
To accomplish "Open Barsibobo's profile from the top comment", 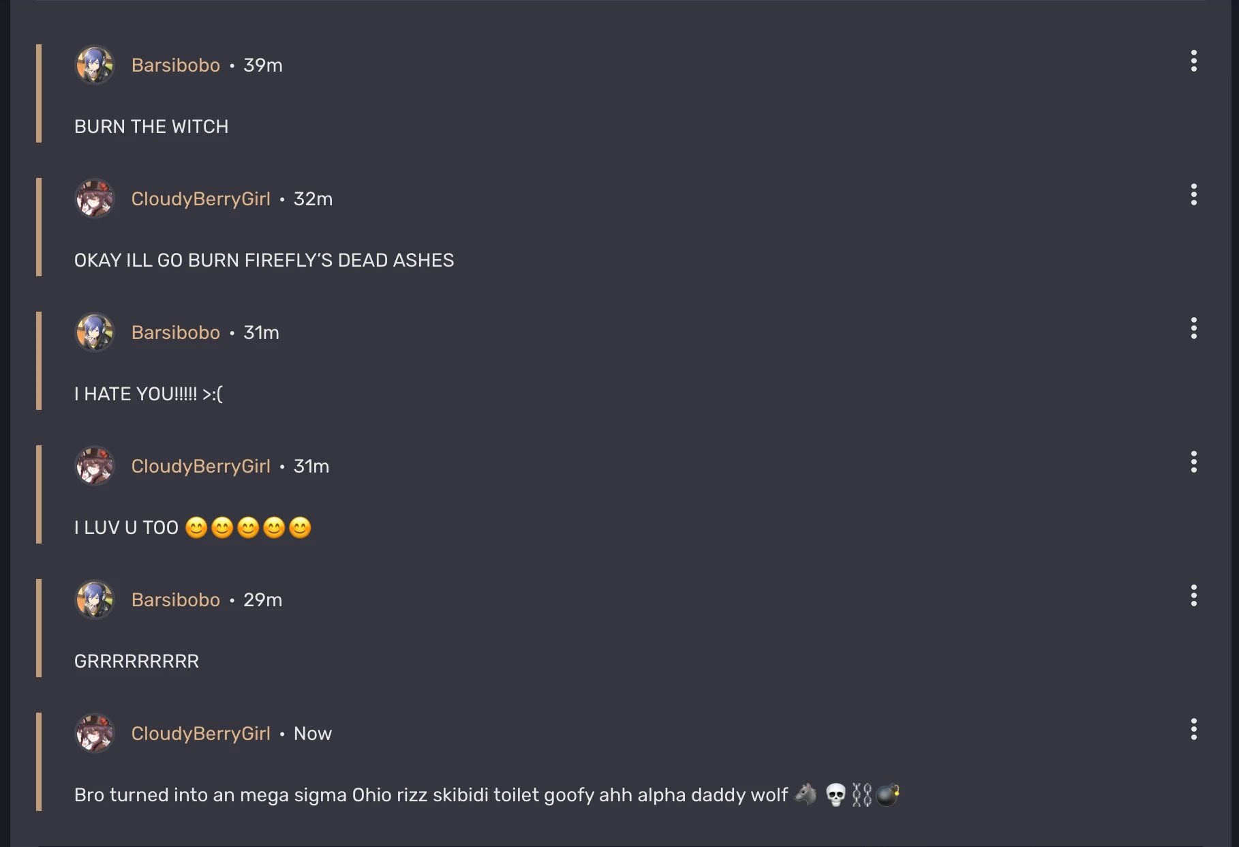I will [176, 65].
